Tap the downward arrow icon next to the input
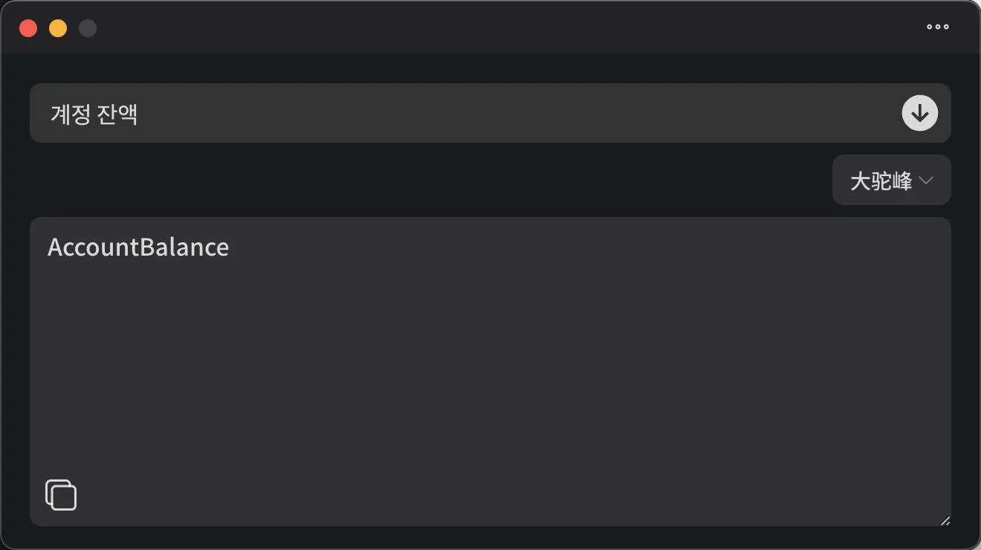Image resolution: width=981 pixels, height=550 pixels. coord(920,113)
